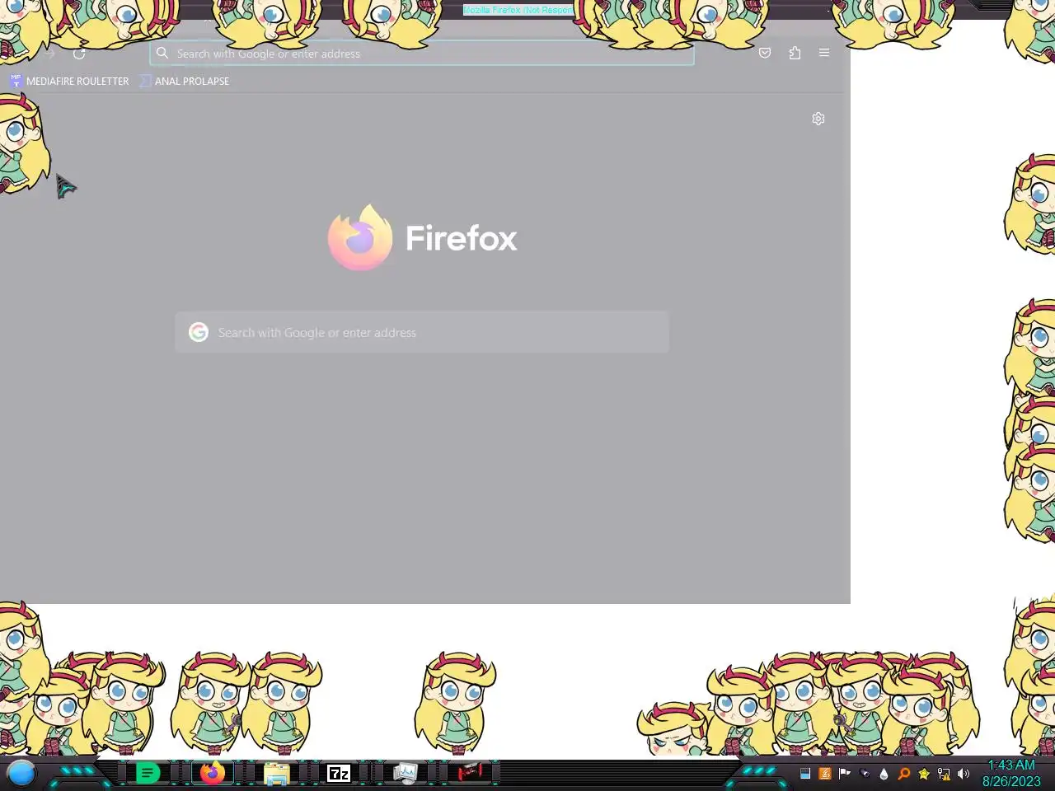Open the Firefox hamburger application menu
Viewport: 1055px width, 791px height.
click(824, 53)
